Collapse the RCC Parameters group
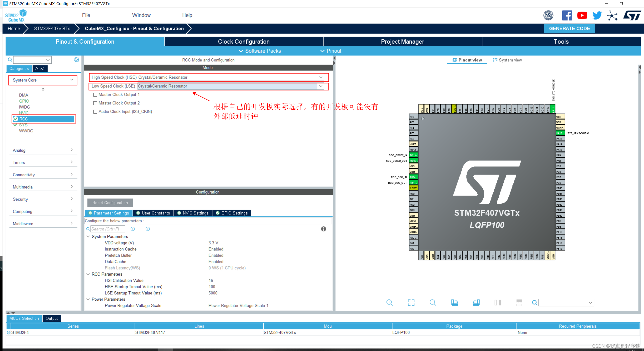Viewport: 644px width, 351px height. pos(88,274)
